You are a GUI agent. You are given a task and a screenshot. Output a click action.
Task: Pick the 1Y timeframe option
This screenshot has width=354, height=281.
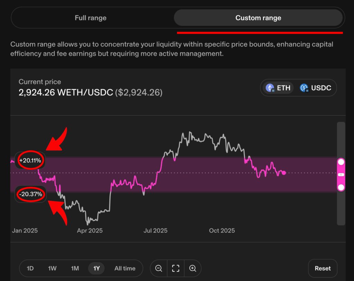(x=96, y=268)
